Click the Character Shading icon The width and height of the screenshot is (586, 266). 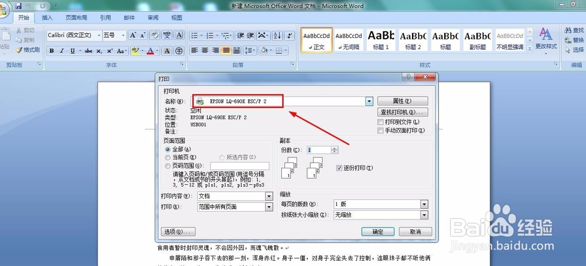(x=167, y=51)
